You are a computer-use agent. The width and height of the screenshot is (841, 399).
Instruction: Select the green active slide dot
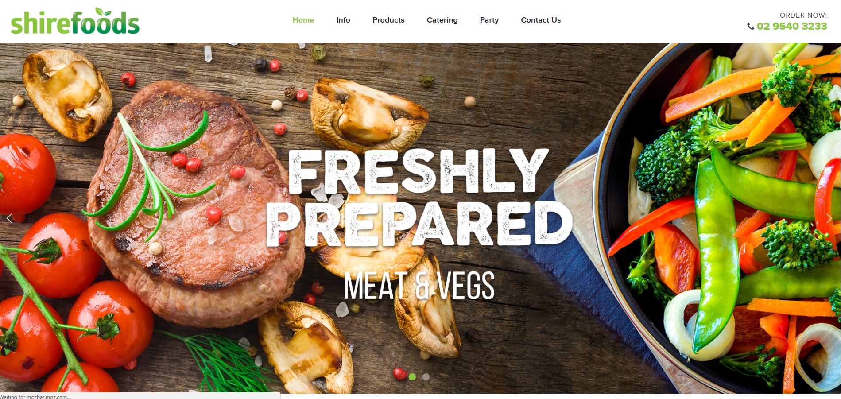pyautogui.click(x=412, y=377)
